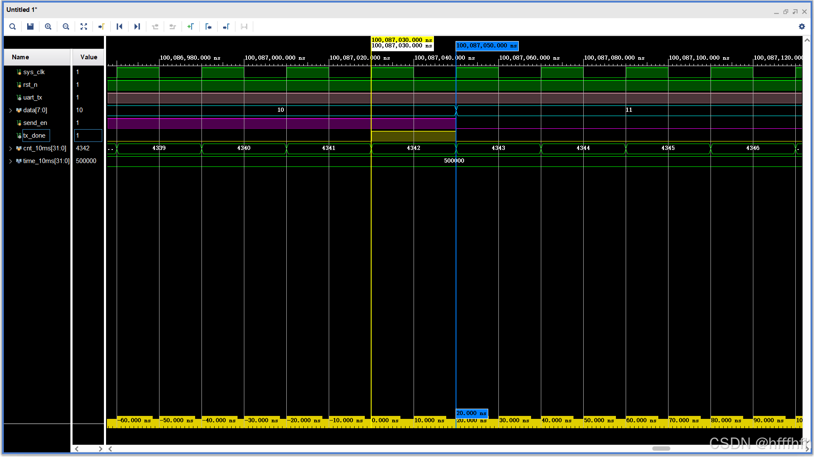Click the time_10ms[31:0] signal name

click(46, 161)
